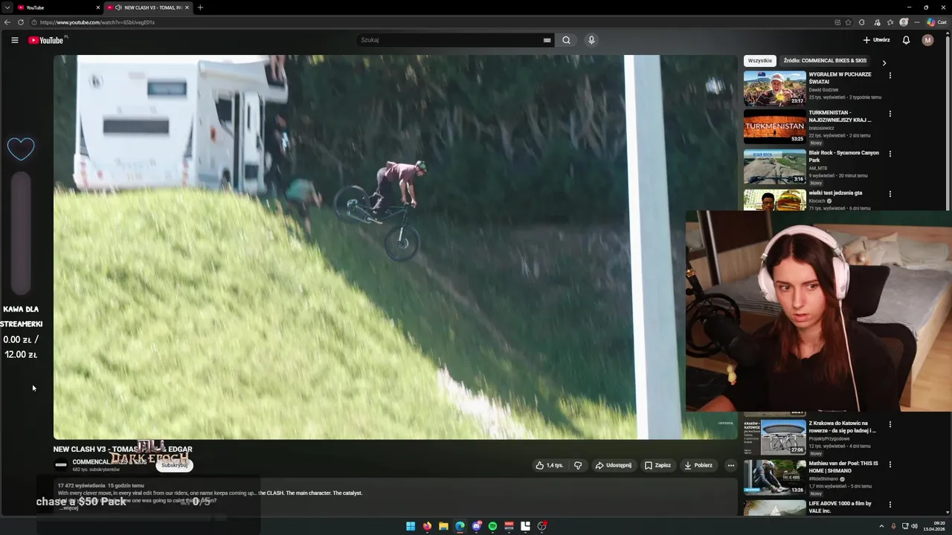Image resolution: width=952 pixels, height=535 pixels.
Task: Close the first YouTube tab
Action: click(x=97, y=7)
